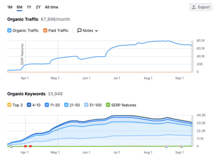Image resolution: width=214 pixels, height=159 pixels.
Task: Select the All time range tab
Action: click(x=51, y=7)
